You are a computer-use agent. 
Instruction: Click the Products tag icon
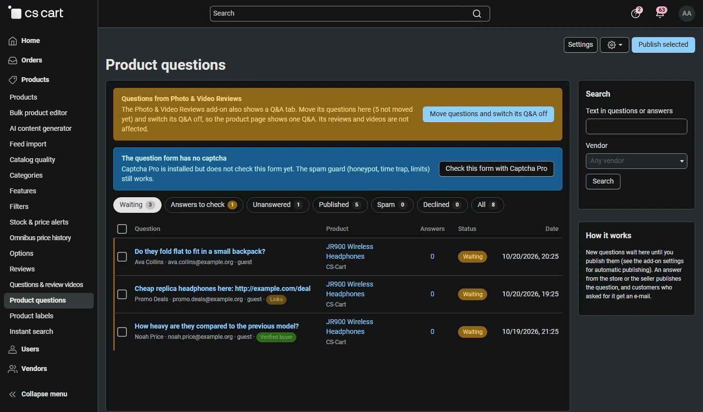point(13,80)
